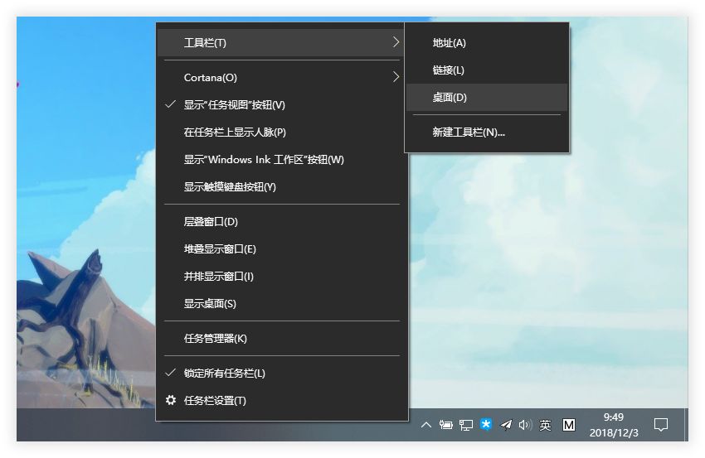Choose 堆叠显示窗口(E)
The width and height of the screenshot is (705, 458).
(x=282, y=249)
